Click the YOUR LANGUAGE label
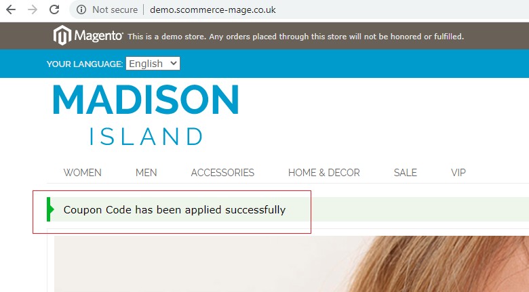This screenshot has height=292, width=529. pos(85,64)
